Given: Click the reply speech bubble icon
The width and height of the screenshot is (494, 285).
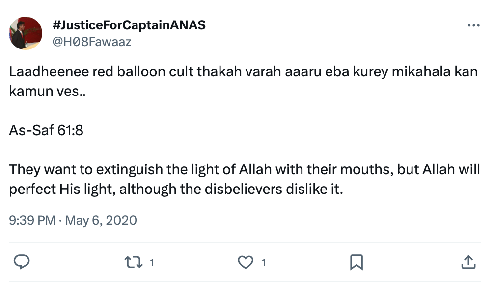Looking at the screenshot, I should tap(20, 262).
